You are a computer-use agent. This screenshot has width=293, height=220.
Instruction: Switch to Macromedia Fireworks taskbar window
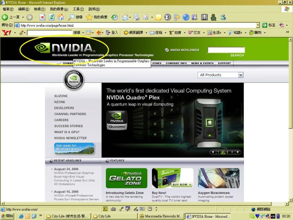pos(161,216)
